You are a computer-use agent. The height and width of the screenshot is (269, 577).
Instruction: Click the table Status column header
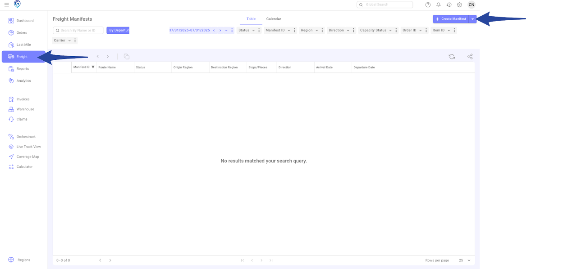tap(153, 67)
